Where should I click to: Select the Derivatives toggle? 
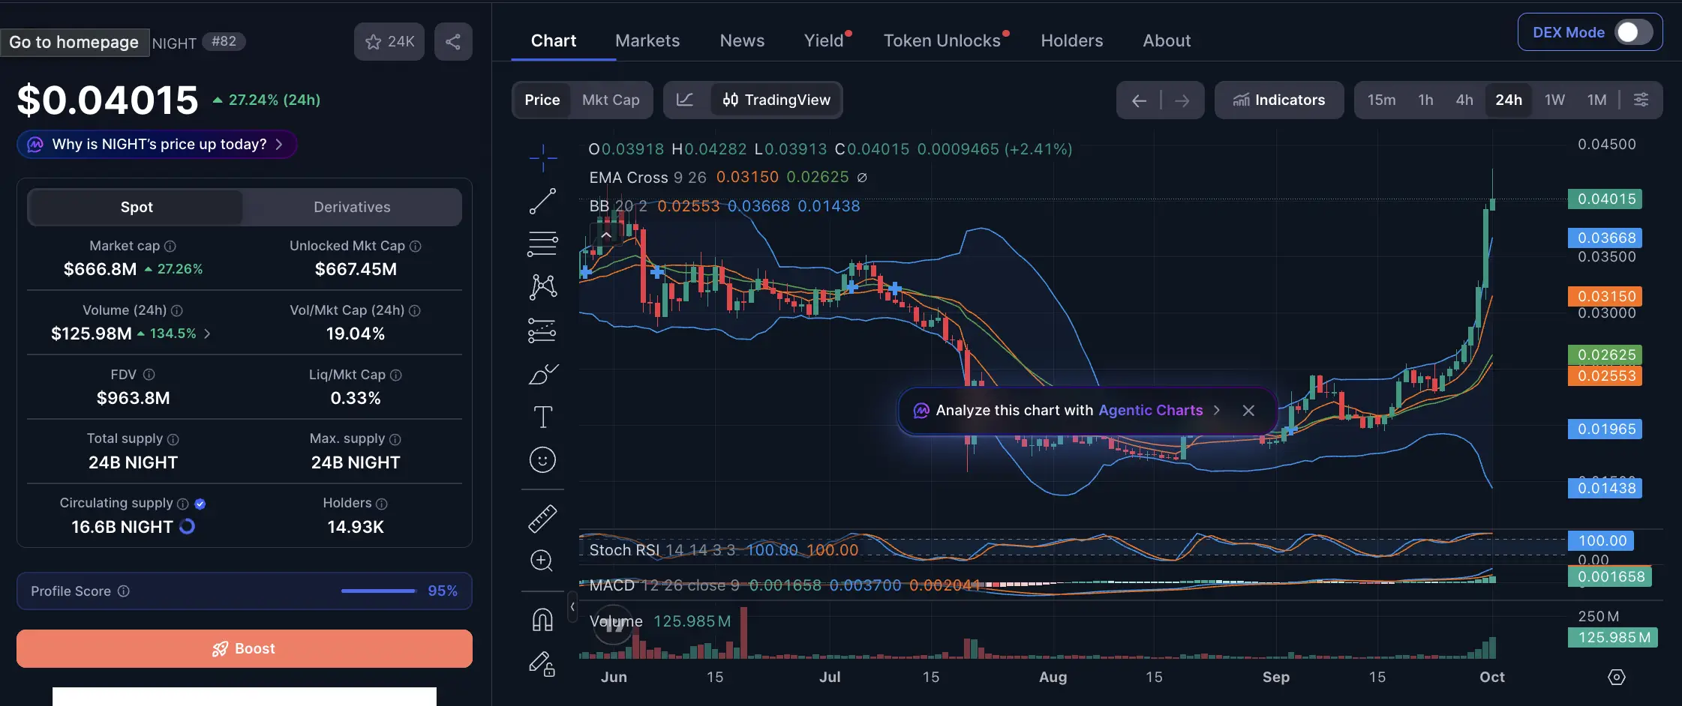(352, 207)
